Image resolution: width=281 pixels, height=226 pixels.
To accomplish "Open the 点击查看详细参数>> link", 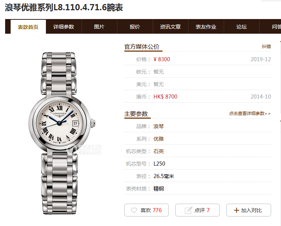I will pos(250,114).
